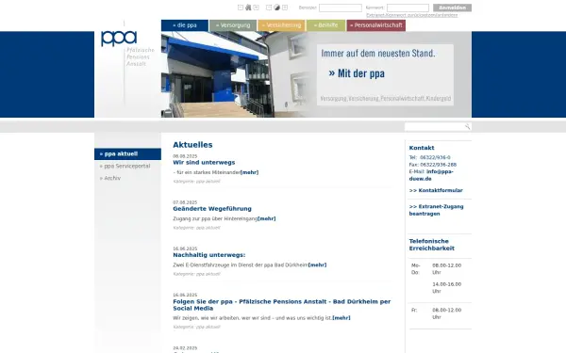Click the Kennwort input field
The image size is (566, 353).
pos(408,8)
